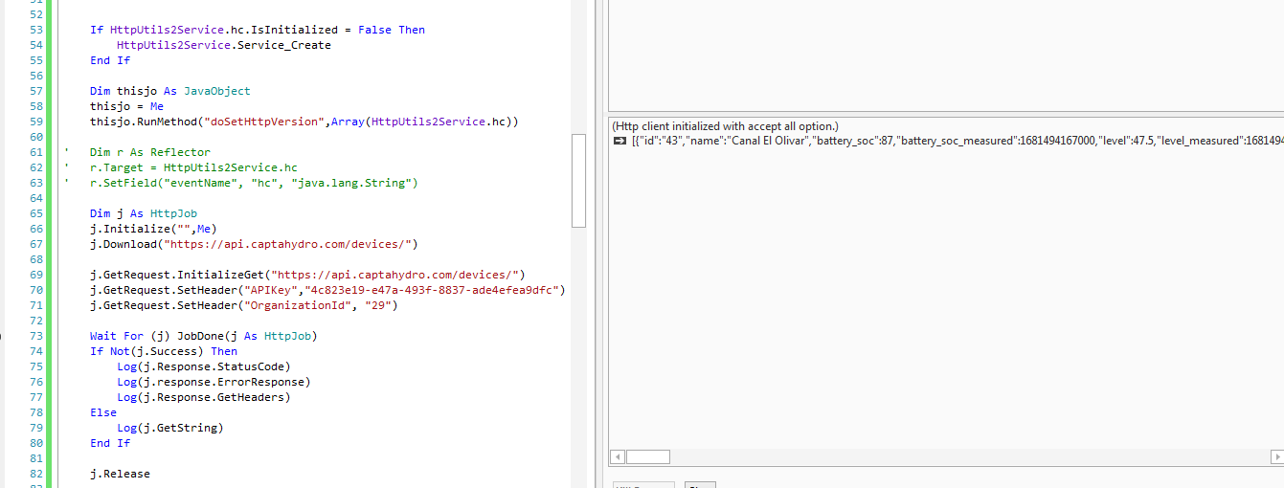Click the commented line with r.SetField("eventName"
The image size is (1284, 488).
tap(254, 183)
